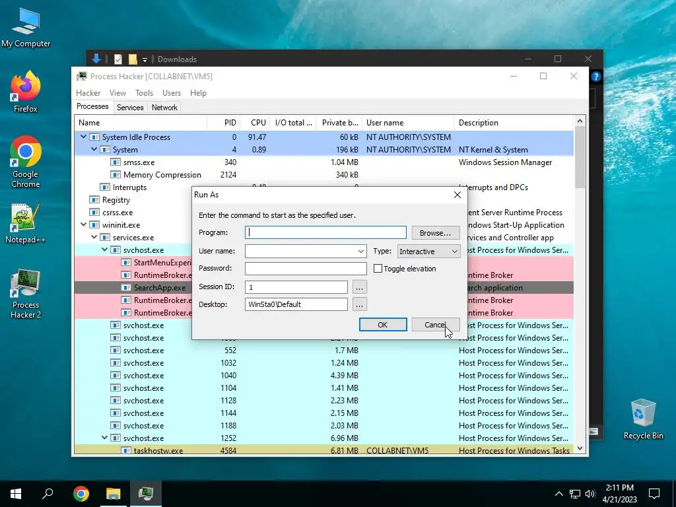Image resolution: width=676 pixels, height=507 pixels.
Task: Click scrollbar up arrow in process list
Action: (x=580, y=121)
